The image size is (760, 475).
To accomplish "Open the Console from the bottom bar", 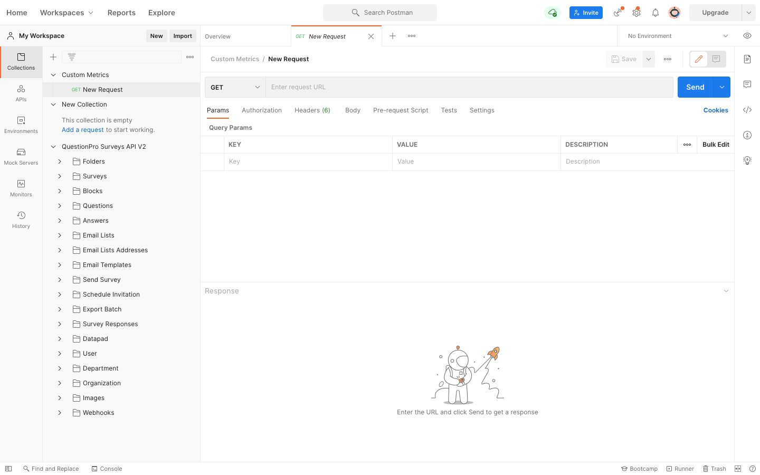I will (107, 469).
